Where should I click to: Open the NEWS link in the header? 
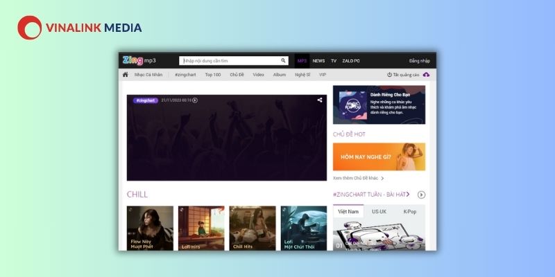point(318,61)
